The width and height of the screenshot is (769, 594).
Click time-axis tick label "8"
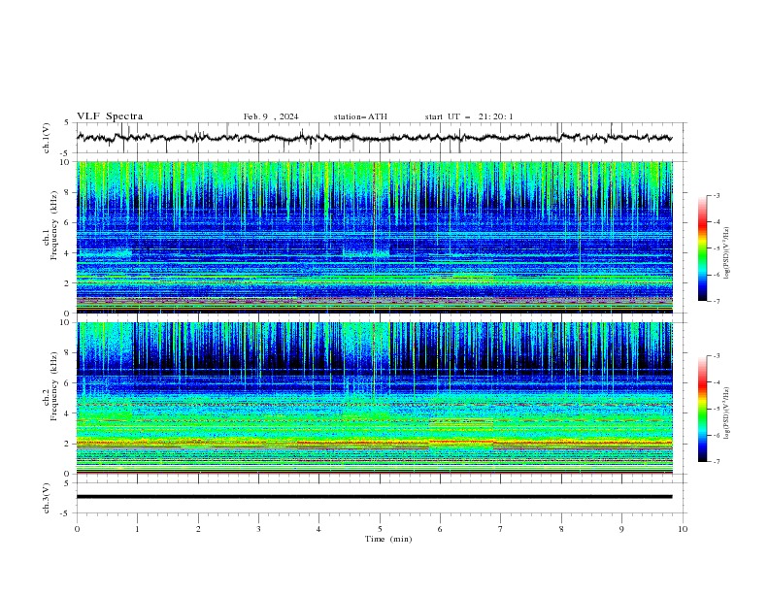pyautogui.click(x=561, y=529)
